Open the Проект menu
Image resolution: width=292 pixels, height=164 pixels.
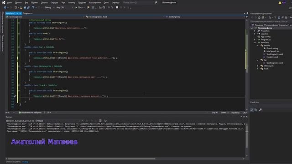coord(35,3)
